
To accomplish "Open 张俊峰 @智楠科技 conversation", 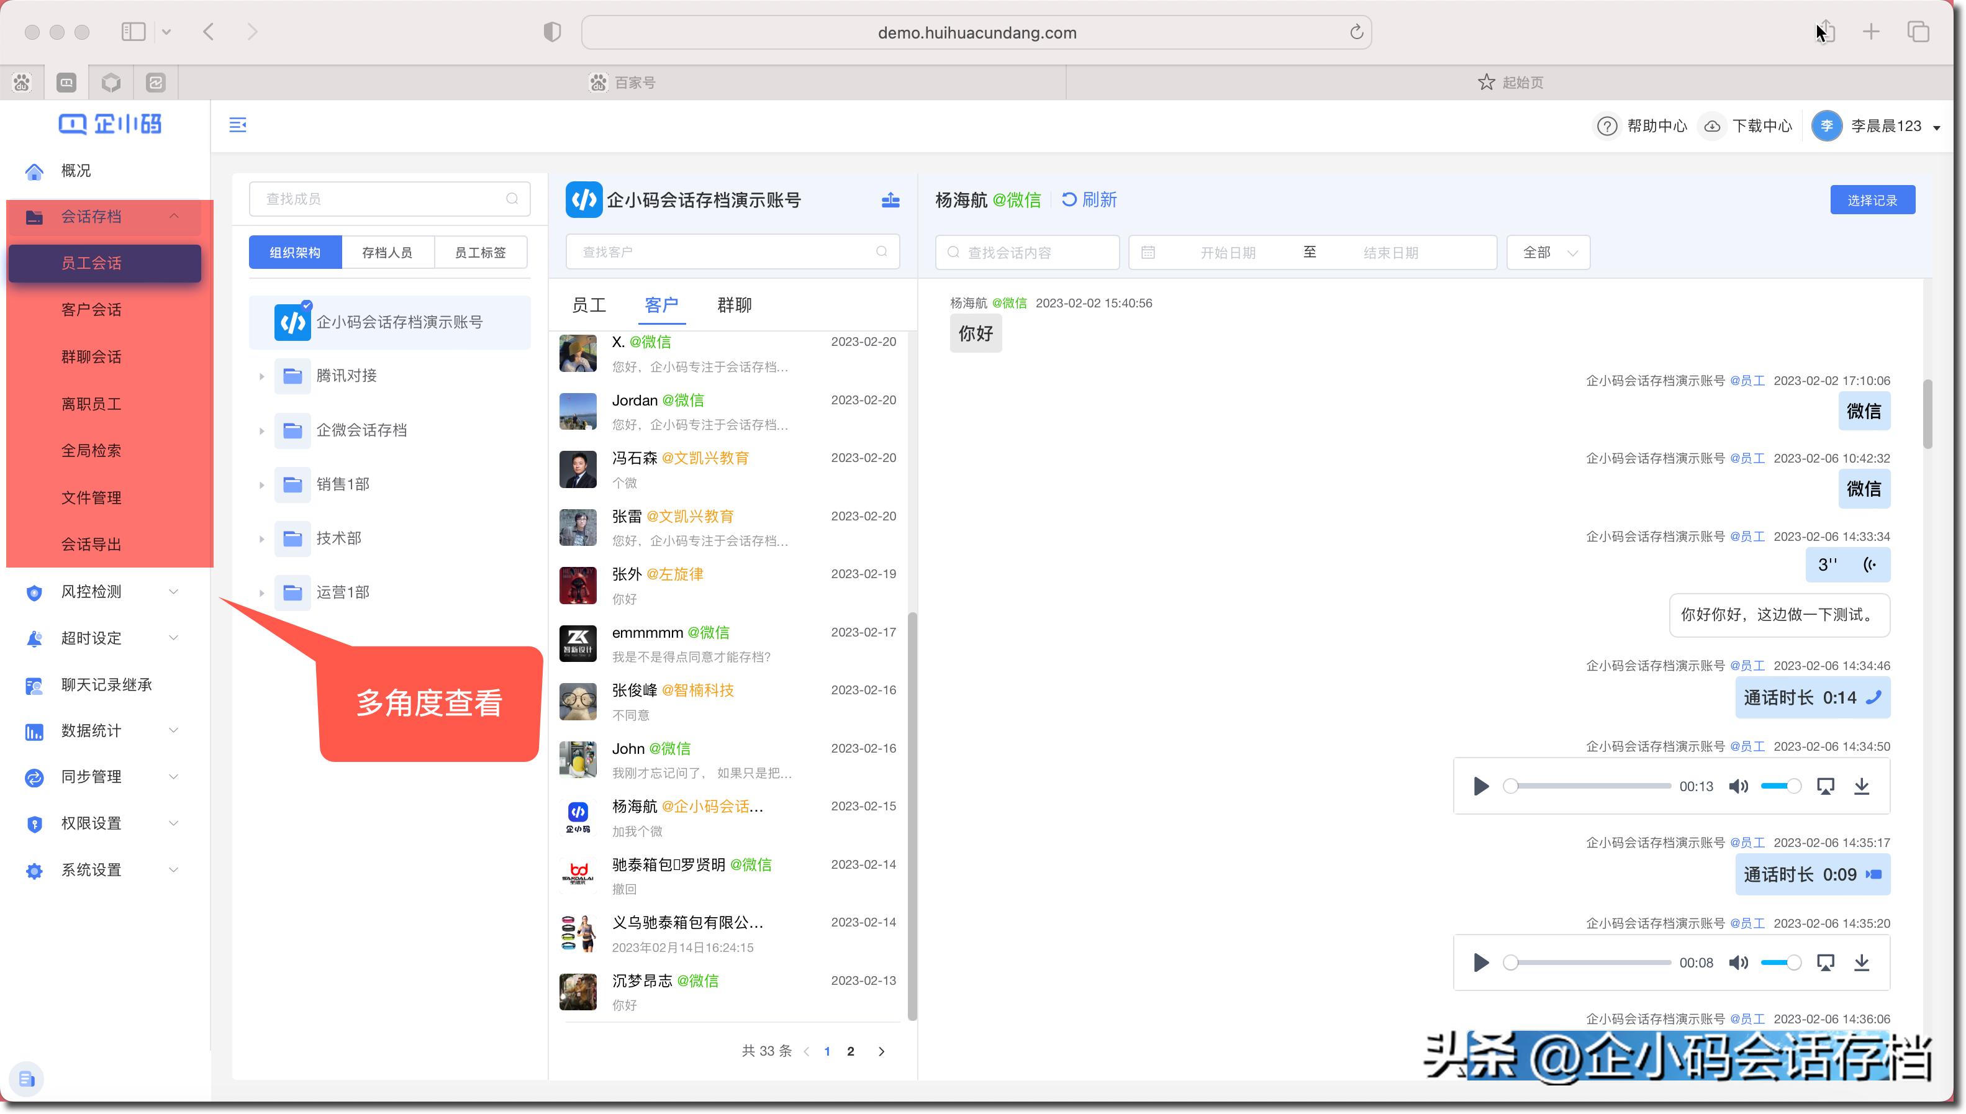I will [x=728, y=702].
